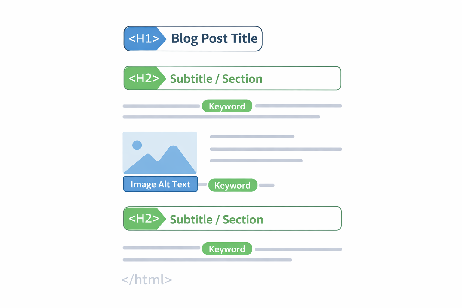The image size is (462, 308).
Task: Select the lower "Subtitle / Section" heading text
Action: coord(216,220)
